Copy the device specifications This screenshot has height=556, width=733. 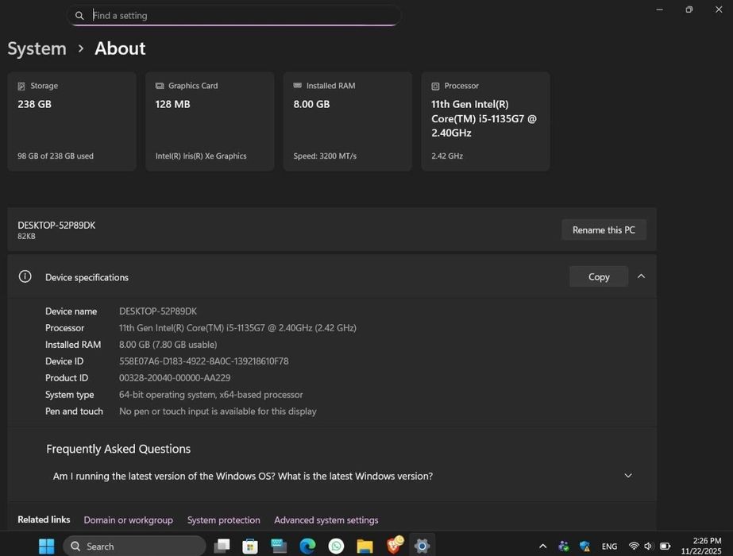[x=599, y=277]
